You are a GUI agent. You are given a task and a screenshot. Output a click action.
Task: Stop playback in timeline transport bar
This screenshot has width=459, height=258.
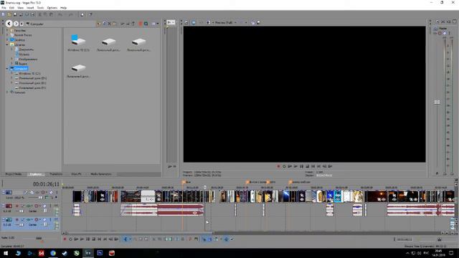coord(94,239)
